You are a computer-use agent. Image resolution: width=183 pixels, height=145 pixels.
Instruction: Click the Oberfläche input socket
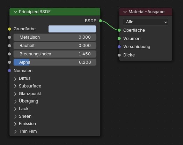point(119,30)
